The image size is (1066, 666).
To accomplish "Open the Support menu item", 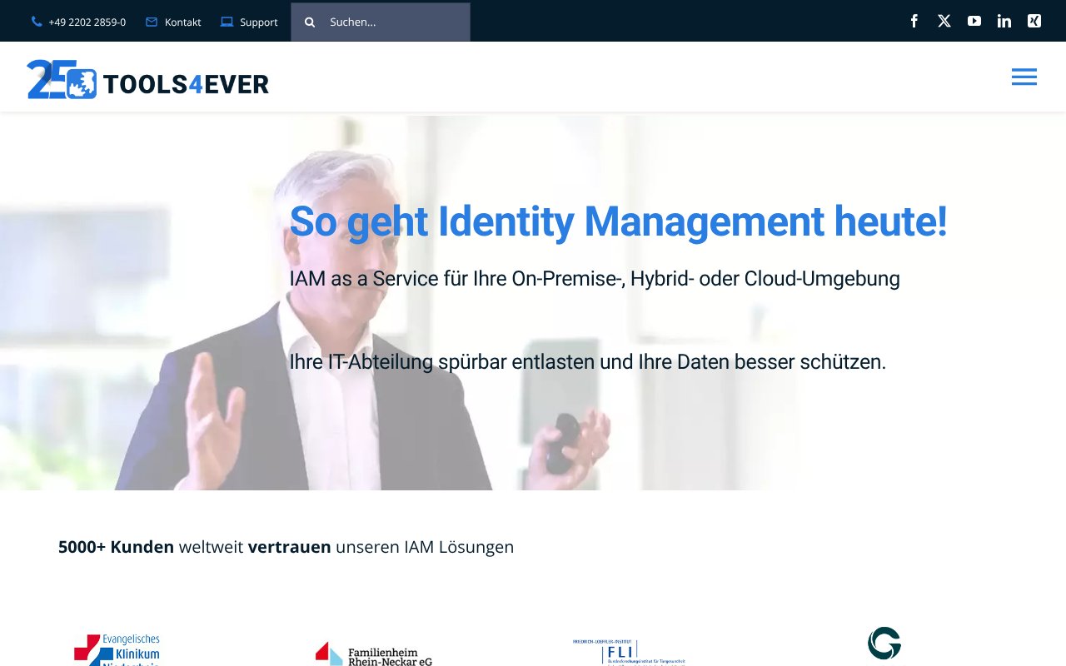I will pos(258,22).
